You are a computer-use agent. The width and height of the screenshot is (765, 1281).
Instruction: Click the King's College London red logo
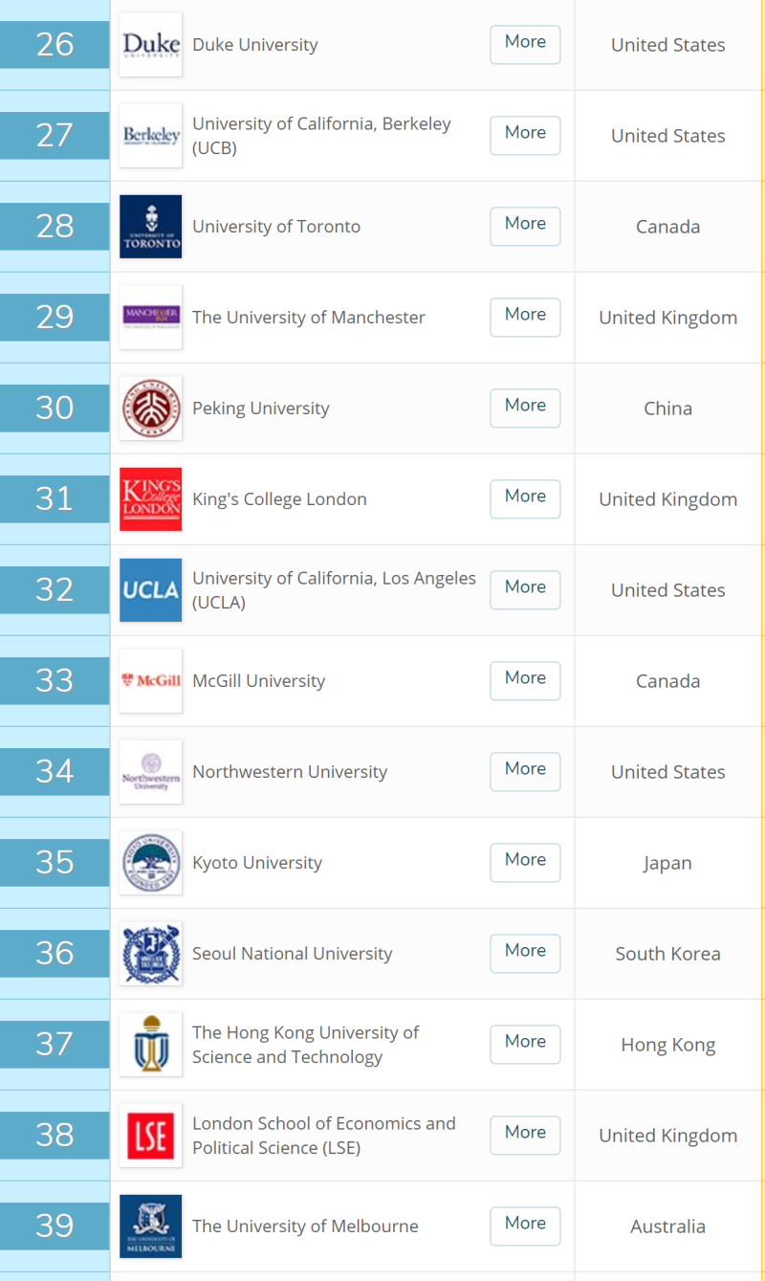(150, 499)
